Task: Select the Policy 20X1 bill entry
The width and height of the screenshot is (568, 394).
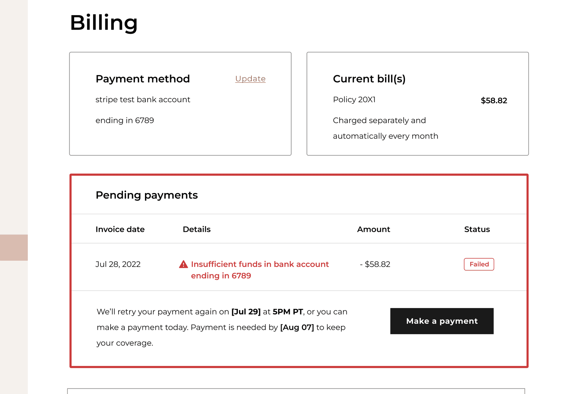Action: point(354,100)
